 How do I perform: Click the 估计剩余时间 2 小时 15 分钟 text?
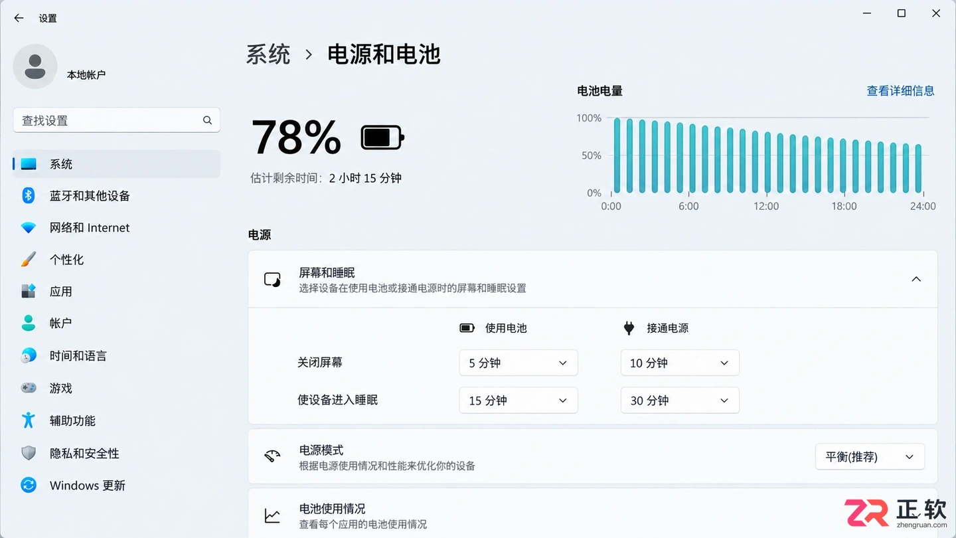326,178
